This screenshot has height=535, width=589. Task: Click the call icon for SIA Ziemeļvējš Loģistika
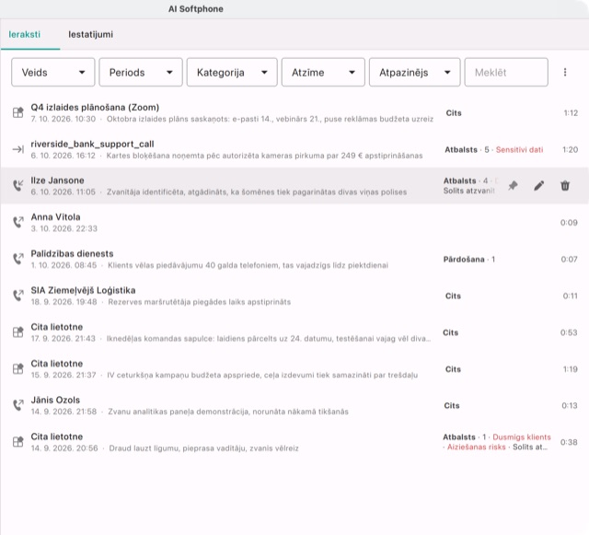(18, 296)
